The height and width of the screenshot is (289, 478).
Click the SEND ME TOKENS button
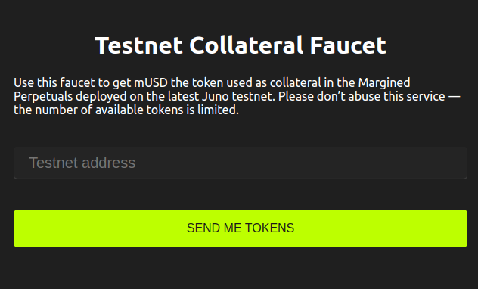click(241, 228)
